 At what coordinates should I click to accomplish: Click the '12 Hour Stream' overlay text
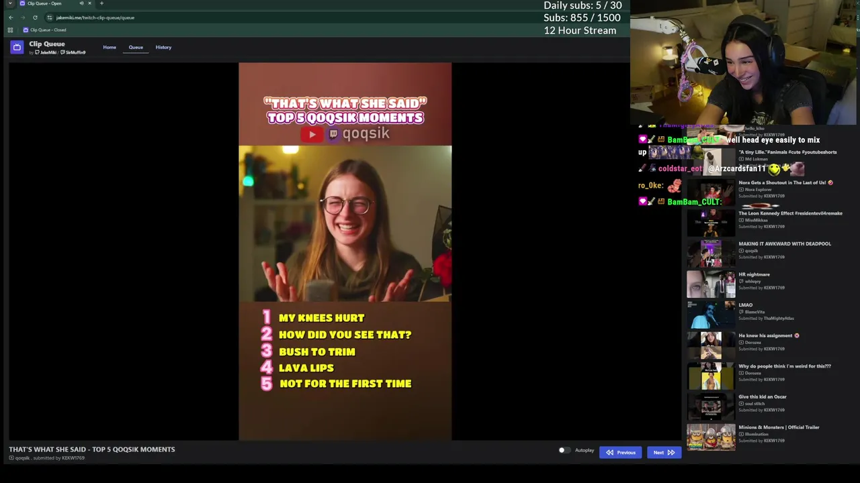pos(580,30)
